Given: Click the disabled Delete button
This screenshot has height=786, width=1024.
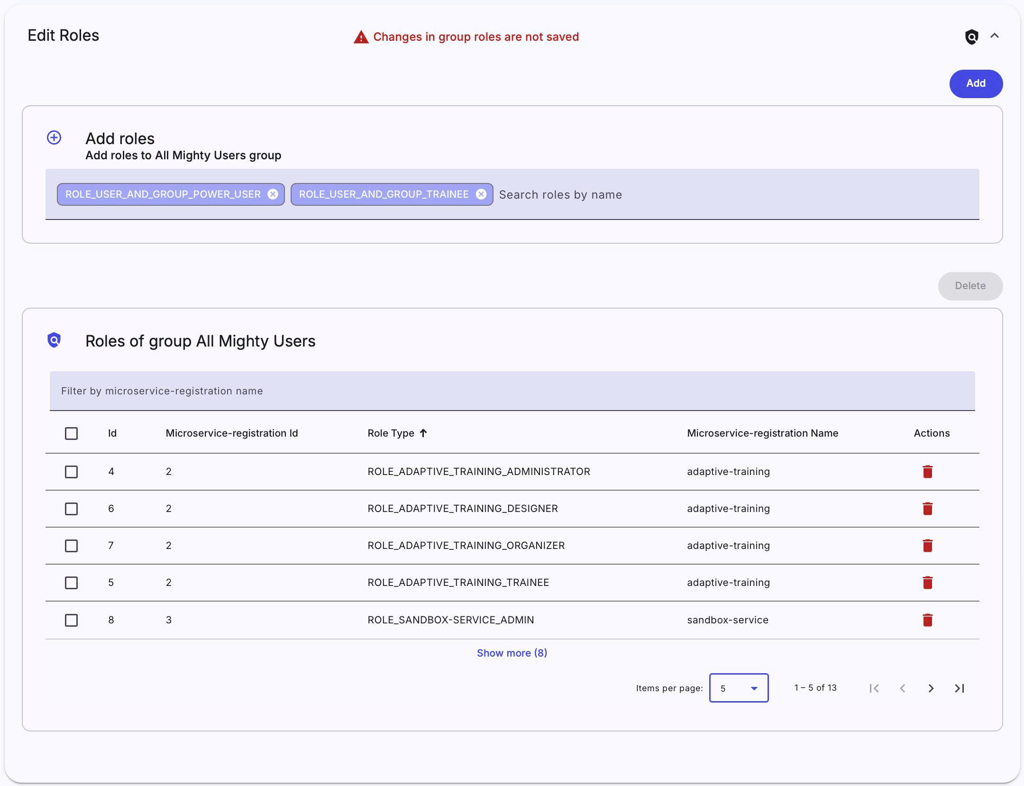Looking at the screenshot, I should tap(969, 286).
